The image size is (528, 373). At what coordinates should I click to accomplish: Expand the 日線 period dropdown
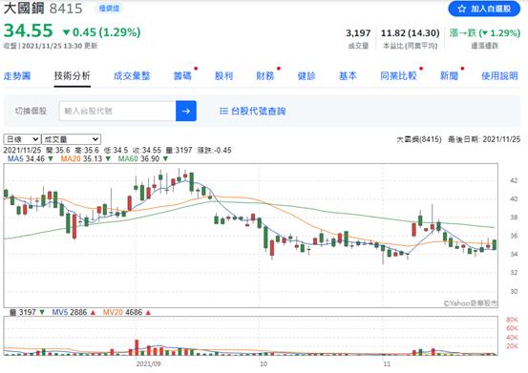pos(22,139)
